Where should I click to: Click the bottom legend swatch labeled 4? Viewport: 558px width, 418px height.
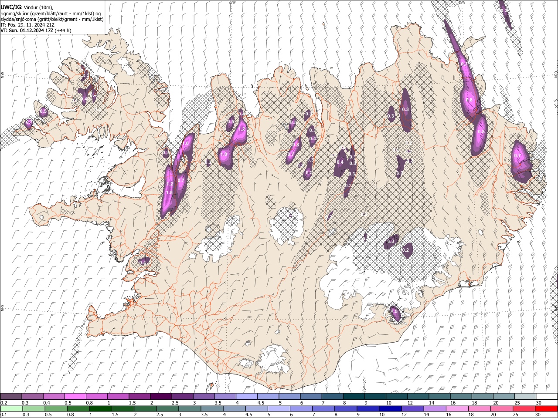pos(234,408)
